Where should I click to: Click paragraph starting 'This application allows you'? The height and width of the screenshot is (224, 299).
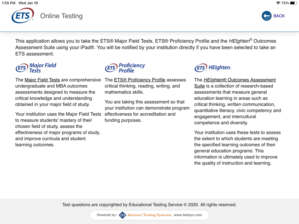(146, 47)
